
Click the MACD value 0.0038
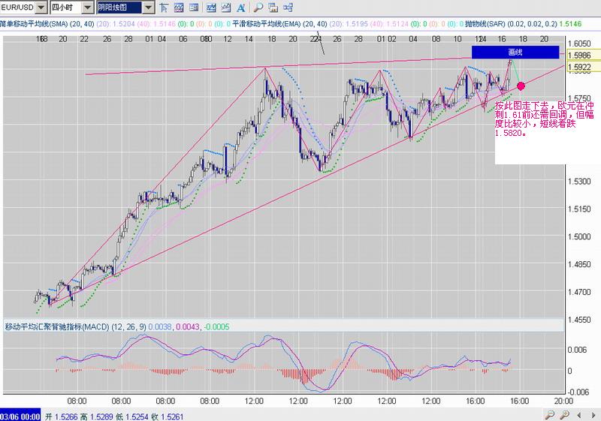(x=160, y=326)
